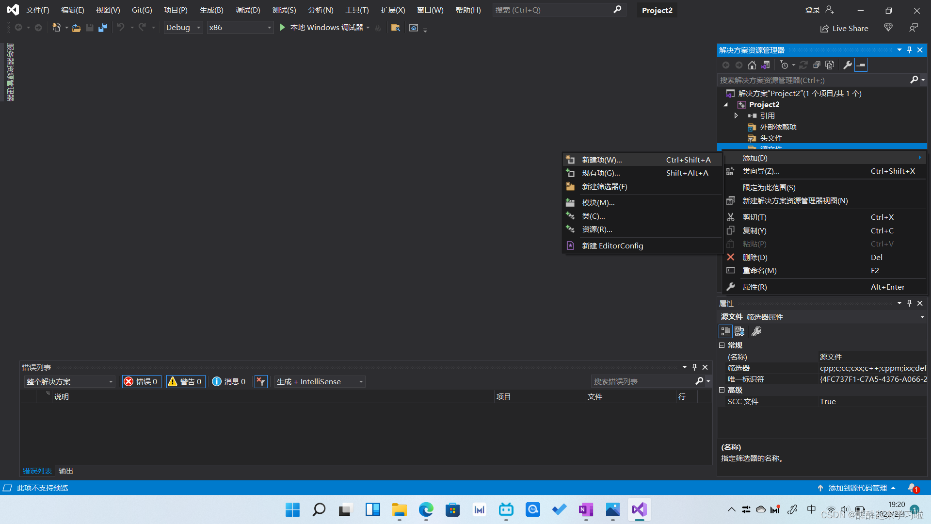
Task: Expand the 引用 node under Project2
Action: (736, 115)
